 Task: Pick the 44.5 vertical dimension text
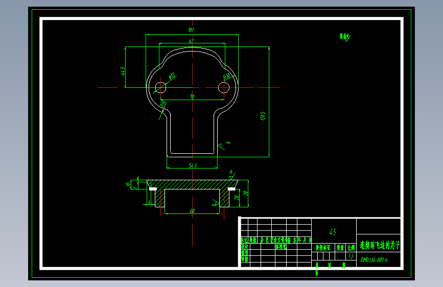click(x=123, y=71)
